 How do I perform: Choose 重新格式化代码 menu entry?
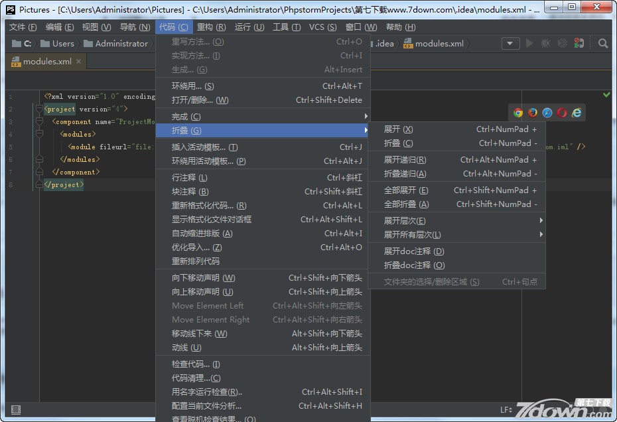click(208, 206)
